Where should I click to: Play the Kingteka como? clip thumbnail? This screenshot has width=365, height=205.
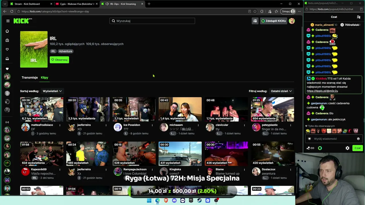(180, 154)
